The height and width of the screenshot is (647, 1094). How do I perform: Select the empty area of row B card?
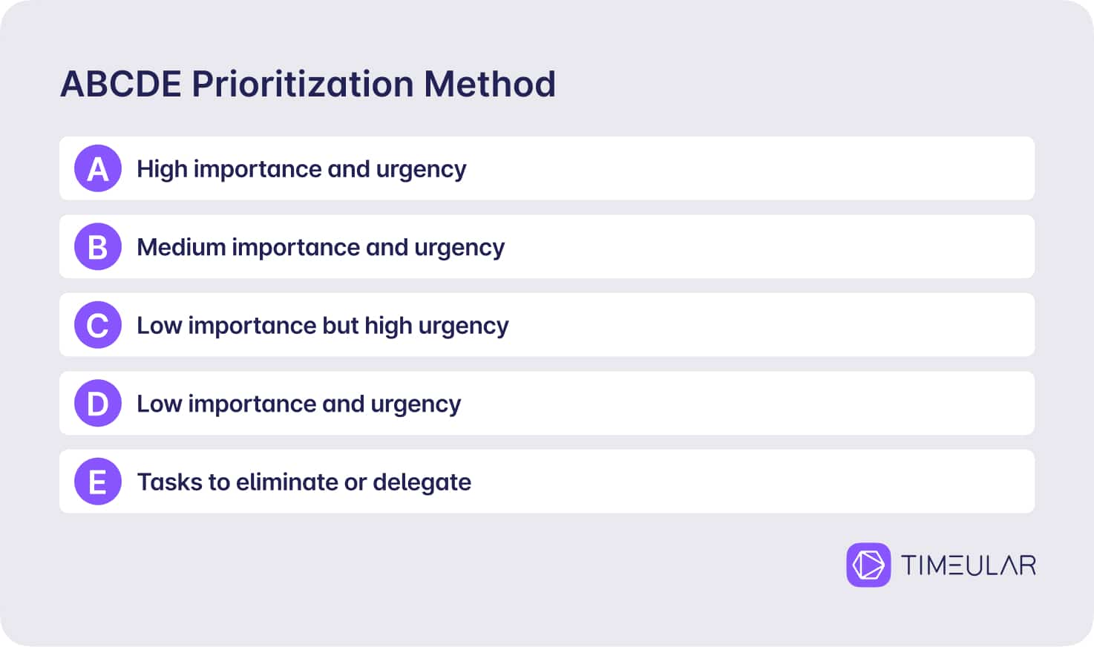click(768, 246)
